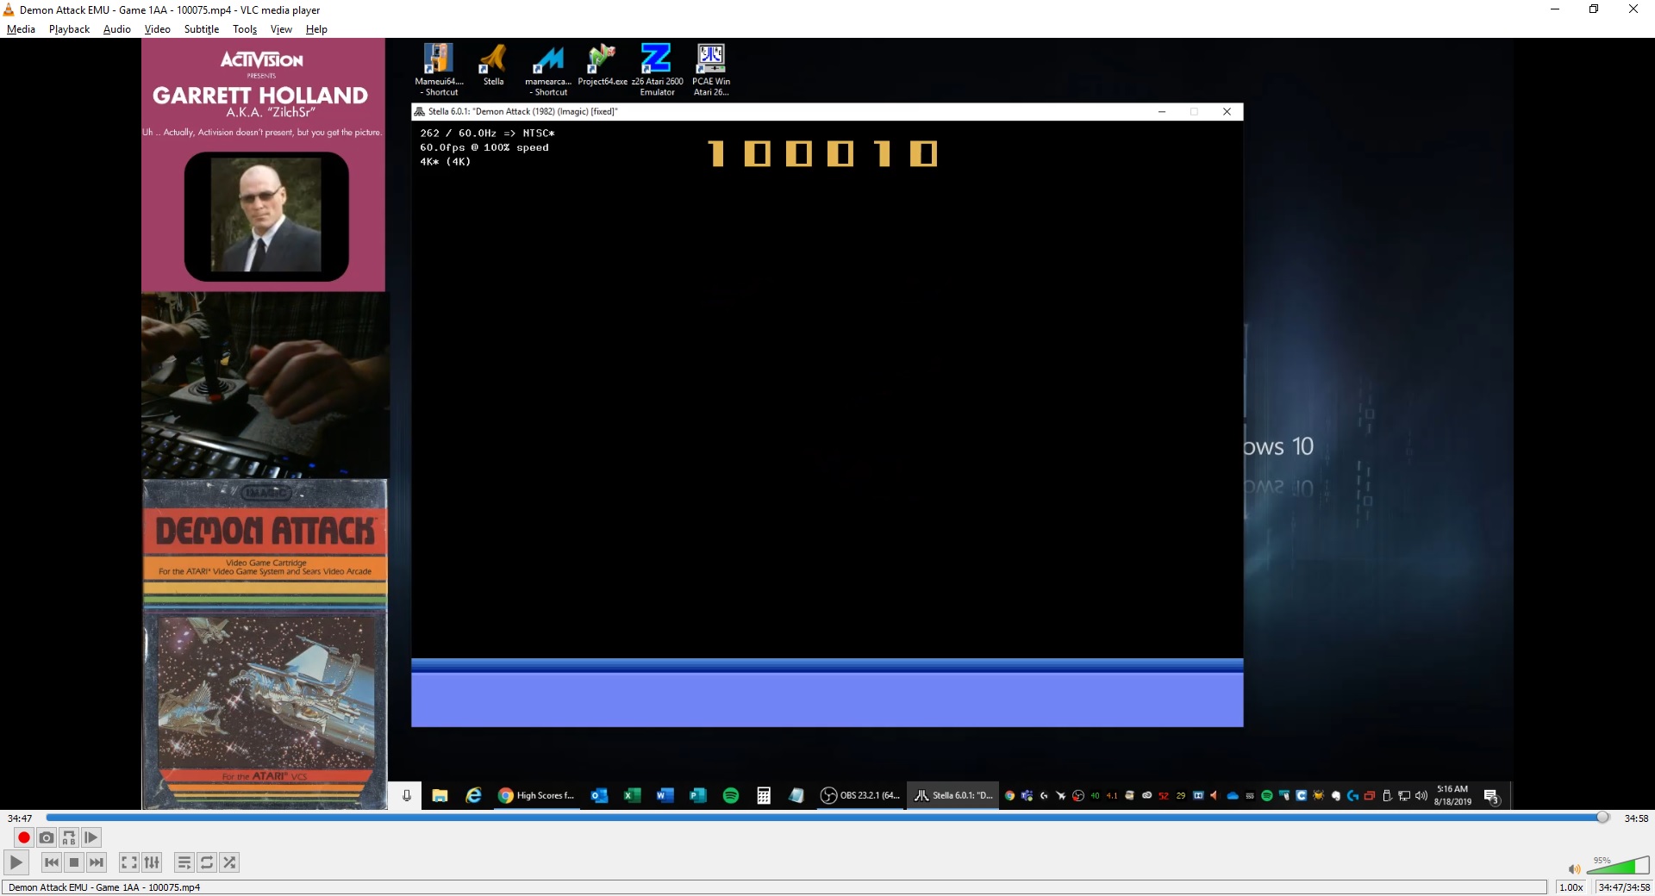Click the Outlook taskbar icon in video

599,795
